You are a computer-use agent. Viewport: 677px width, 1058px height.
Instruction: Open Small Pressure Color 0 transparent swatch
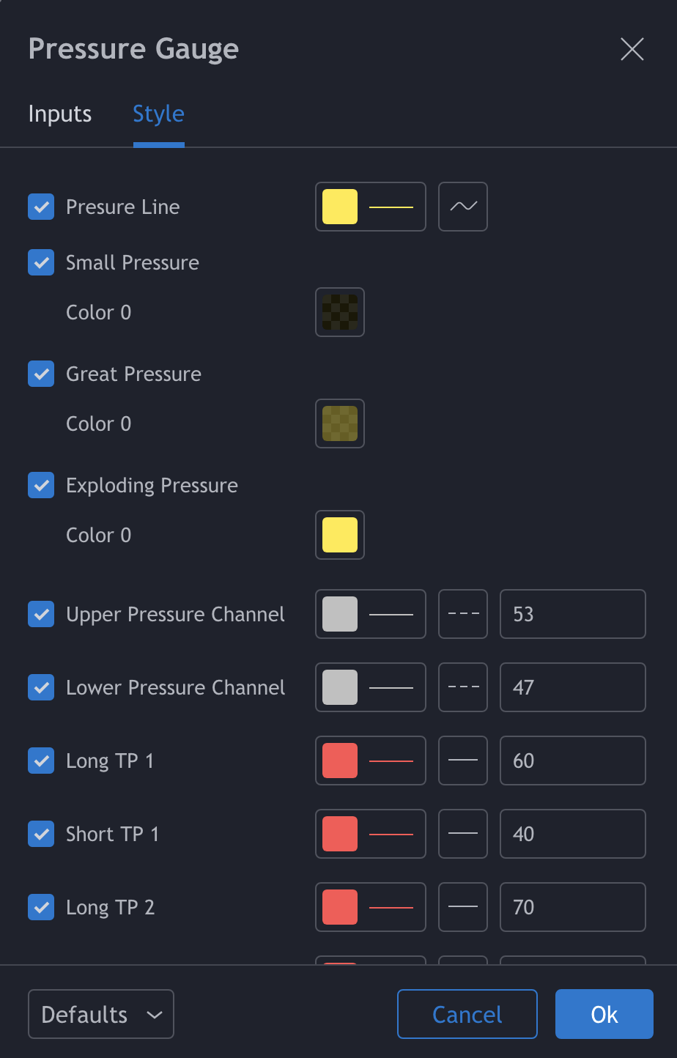pyautogui.click(x=340, y=312)
